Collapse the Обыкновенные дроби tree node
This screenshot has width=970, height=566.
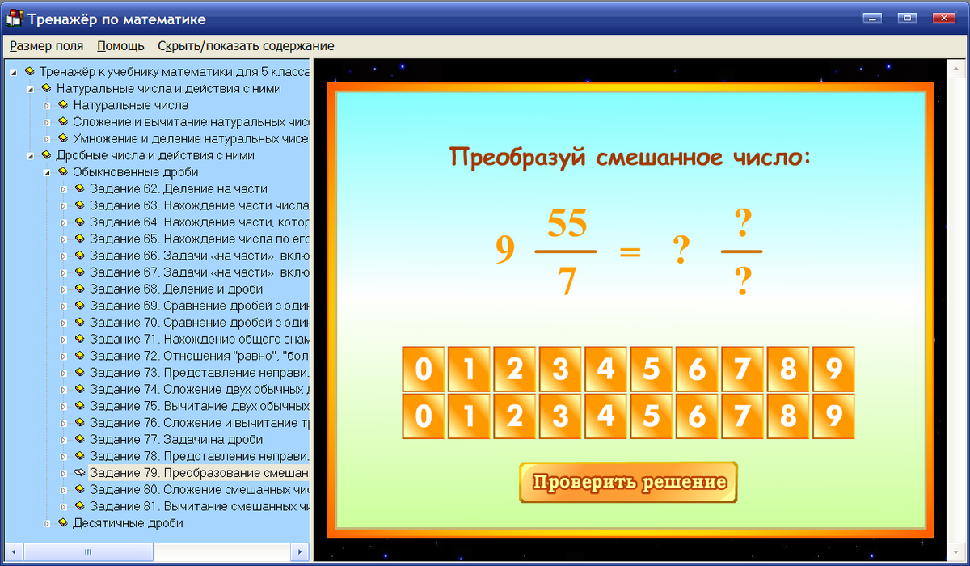pos(47,172)
